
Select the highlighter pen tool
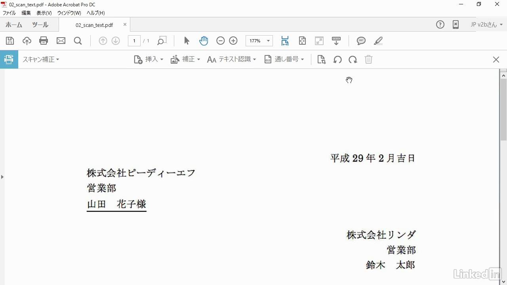378,41
